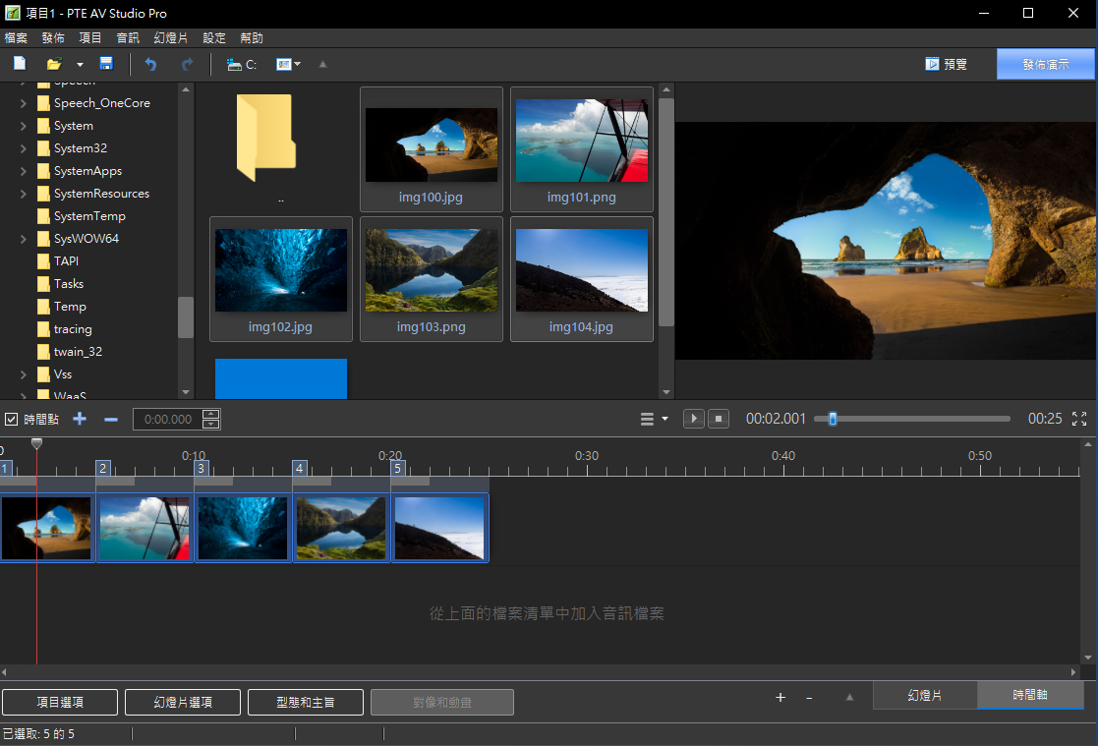This screenshot has width=1098, height=746.
Task: Click the Redo arrow icon
Action: pyautogui.click(x=187, y=65)
